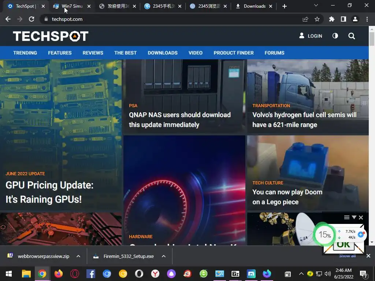The height and width of the screenshot is (281, 375).
Task: Click the 15% memory usage circle
Action: tap(324, 235)
